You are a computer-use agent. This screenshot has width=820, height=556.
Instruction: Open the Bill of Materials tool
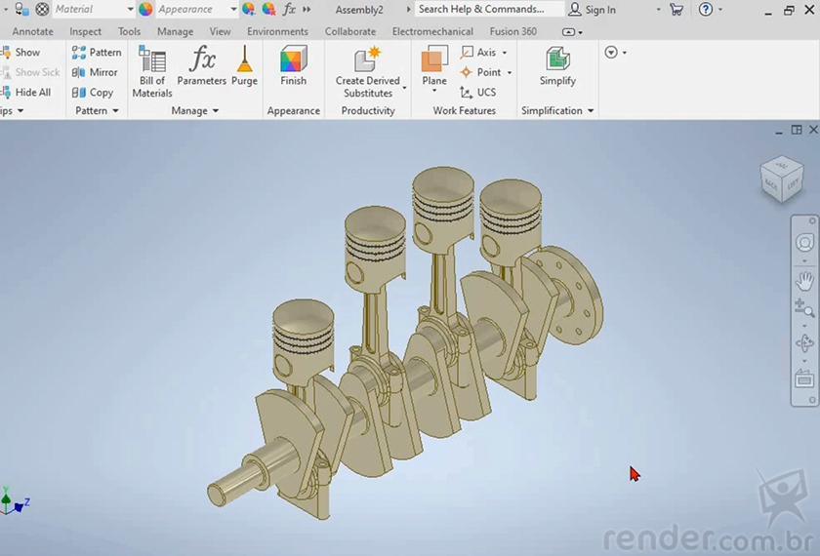click(152, 71)
